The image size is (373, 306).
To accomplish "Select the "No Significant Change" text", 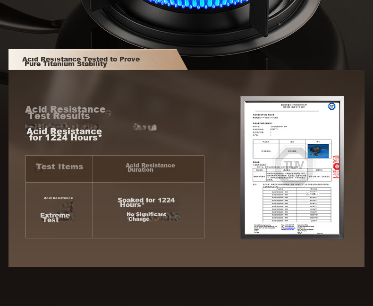I will [x=146, y=217].
